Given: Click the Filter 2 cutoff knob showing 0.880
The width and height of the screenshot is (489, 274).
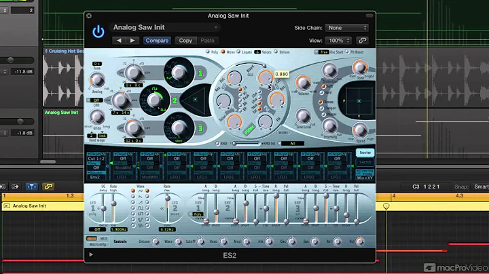Looking at the screenshot, I should 266,77.
